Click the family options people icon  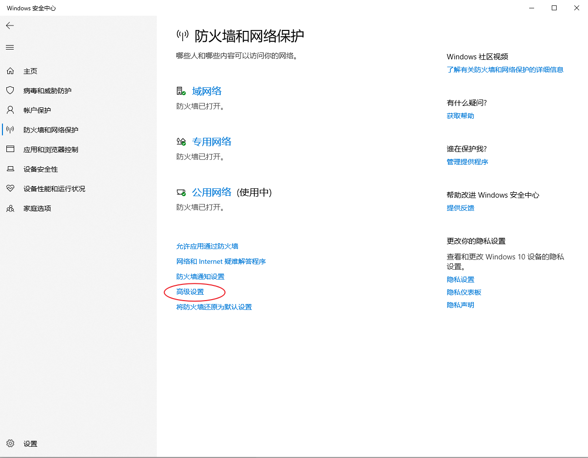coord(10,208)
